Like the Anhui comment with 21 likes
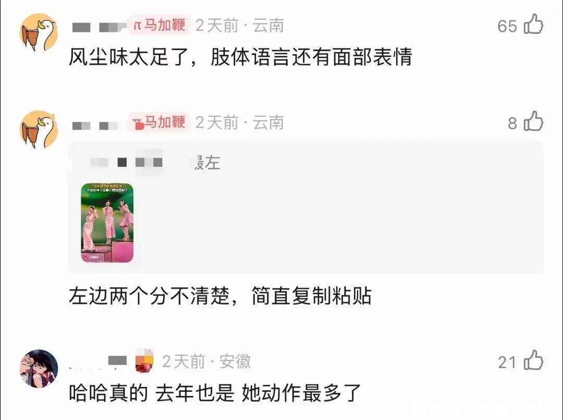563x420 pixels. click(x=533, y=360)
